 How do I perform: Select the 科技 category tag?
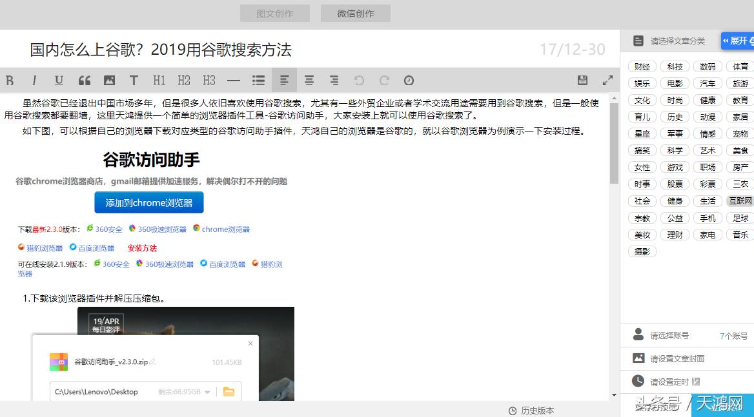tap(675, 66)
